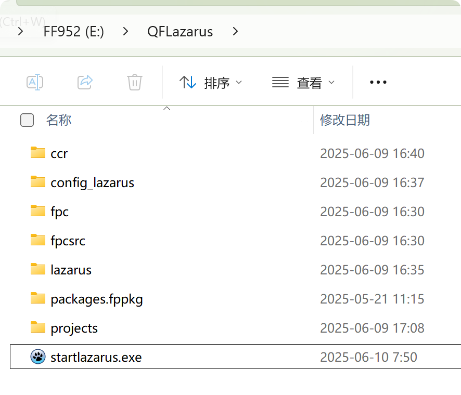The height and width of the screenshot is (395, 461).
Task: Click the ccr folder icon
Action: 37,153
